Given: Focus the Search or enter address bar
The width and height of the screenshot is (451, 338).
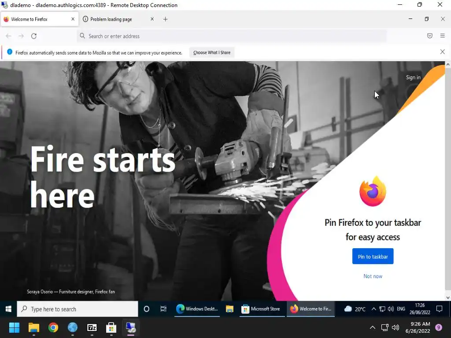Looking at the screenshot, I should (232, 36).
